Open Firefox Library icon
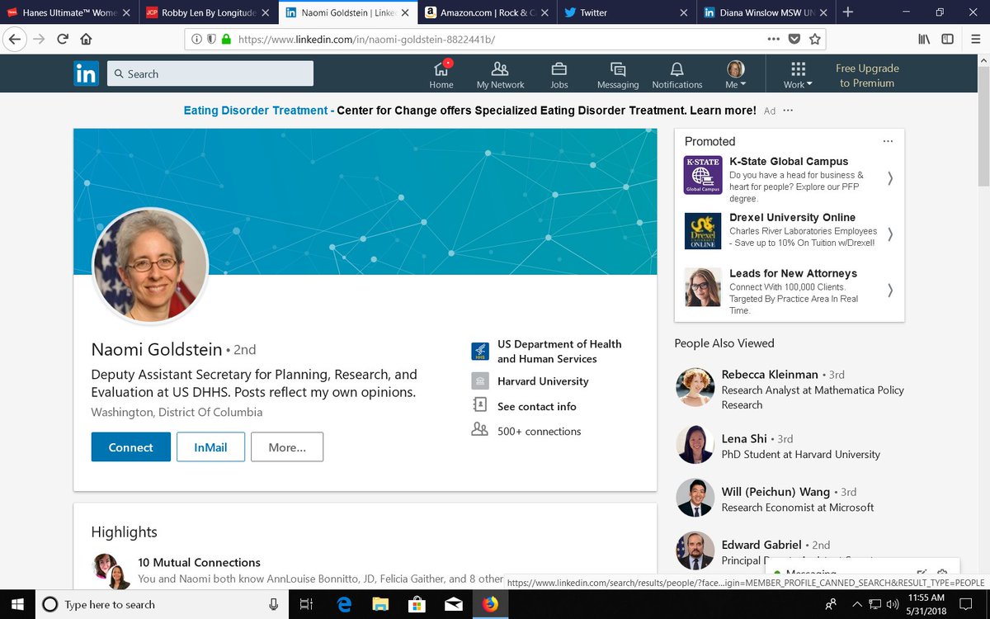 (924, 39)
